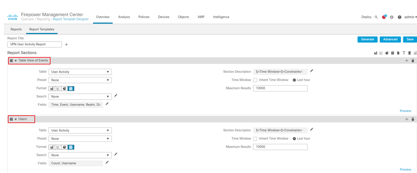
Task: Edit the Search in the Users section
Action: [x=116, y=154]
